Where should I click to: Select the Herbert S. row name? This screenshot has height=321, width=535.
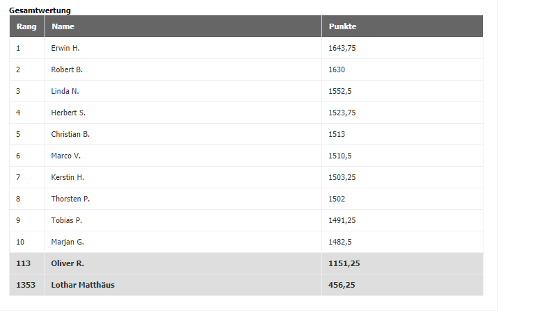pyautogui.click(x=68, y=113)
